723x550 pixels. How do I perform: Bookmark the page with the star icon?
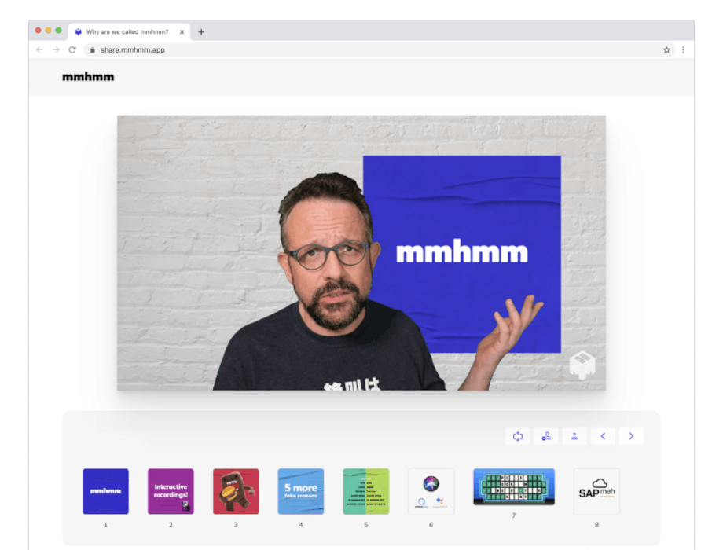click(x=666, y=49)
